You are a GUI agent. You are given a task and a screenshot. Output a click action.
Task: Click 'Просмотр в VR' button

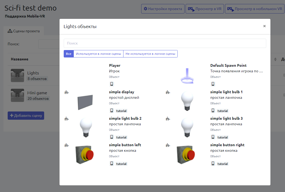tap(205, 9)
